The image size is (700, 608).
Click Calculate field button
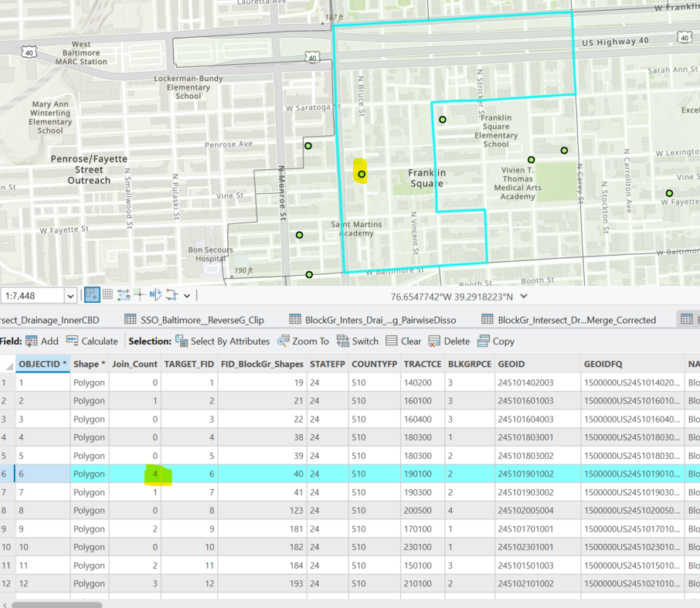(x=92, y=341)
